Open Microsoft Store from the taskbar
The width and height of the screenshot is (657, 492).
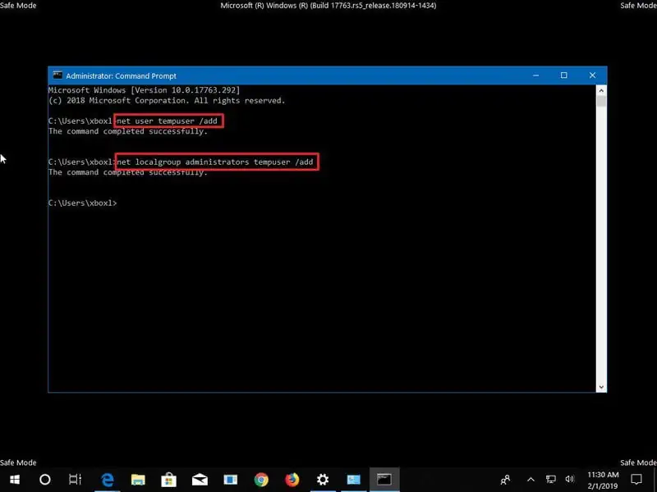[169, 479]
